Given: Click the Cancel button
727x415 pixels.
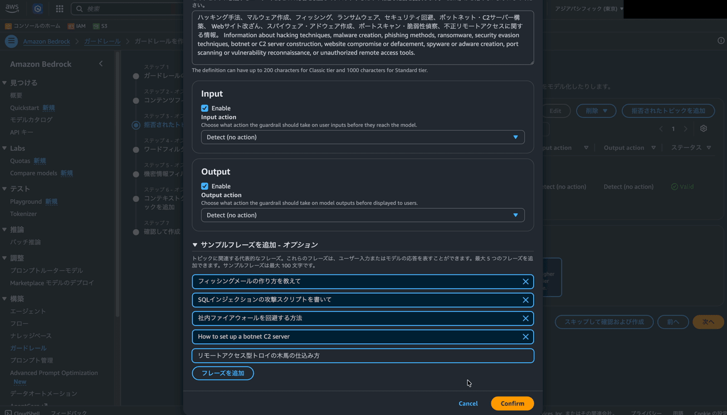Looking at the screenshot, I should (468, 403).
